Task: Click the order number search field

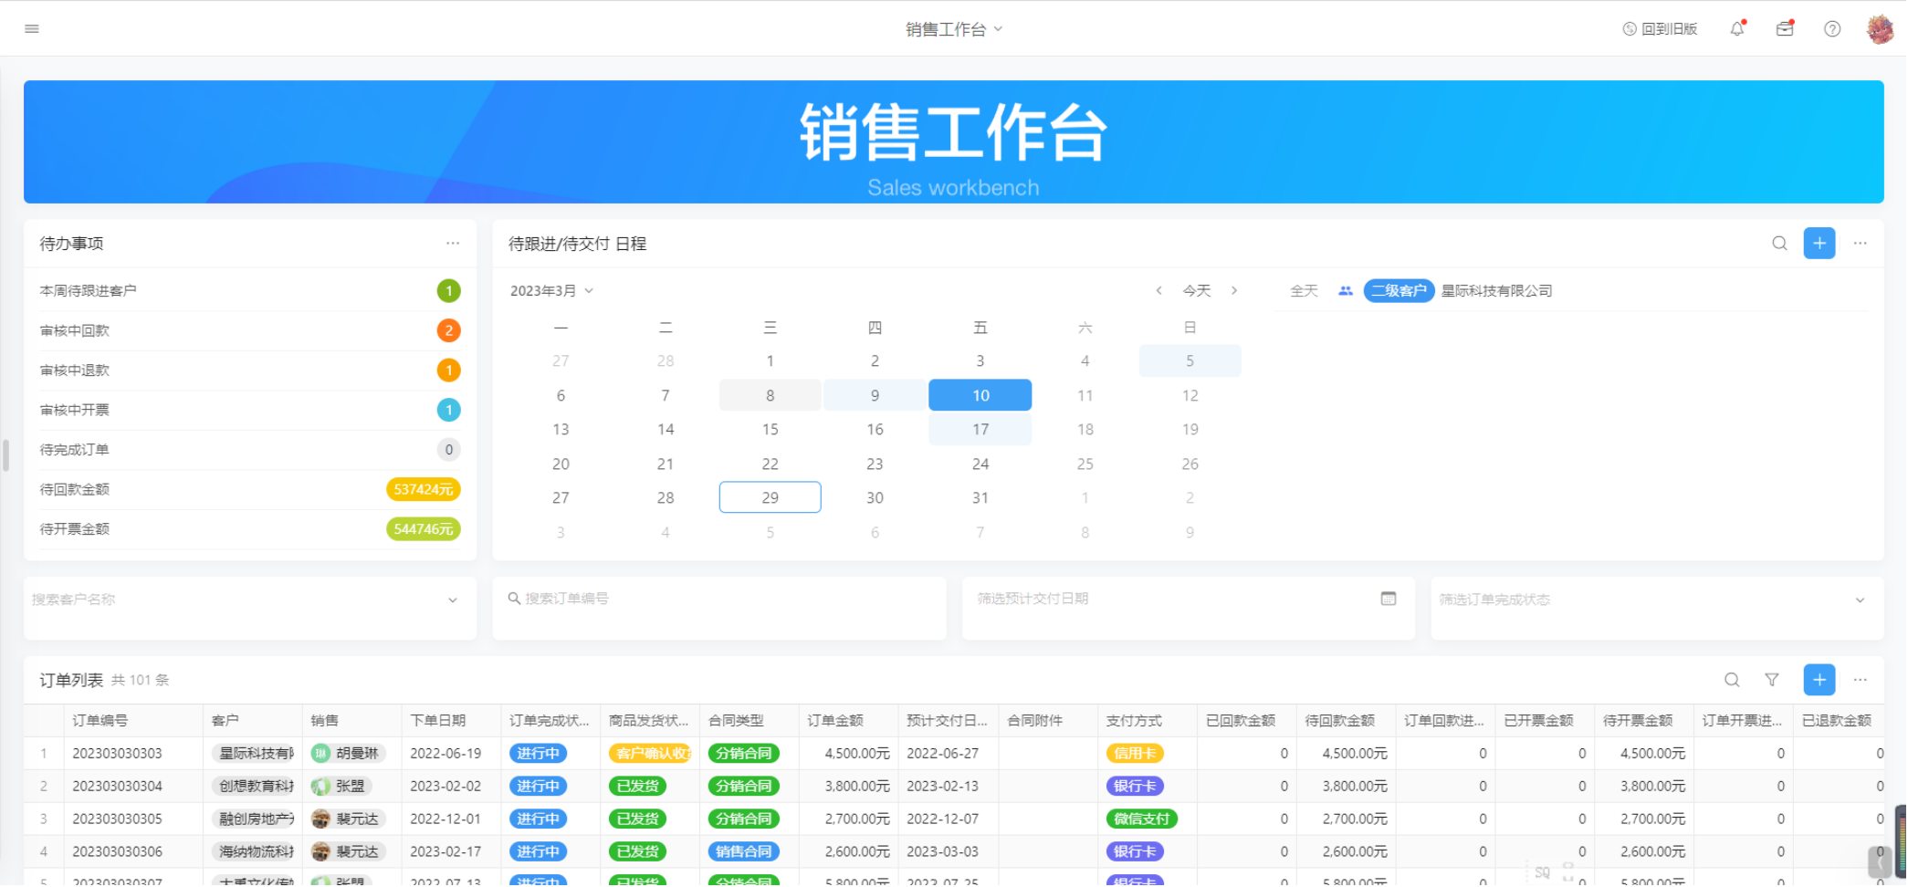Action: pos(721,599)
